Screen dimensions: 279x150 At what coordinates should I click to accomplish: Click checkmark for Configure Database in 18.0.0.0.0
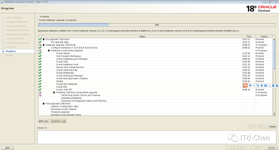(40, 48)
